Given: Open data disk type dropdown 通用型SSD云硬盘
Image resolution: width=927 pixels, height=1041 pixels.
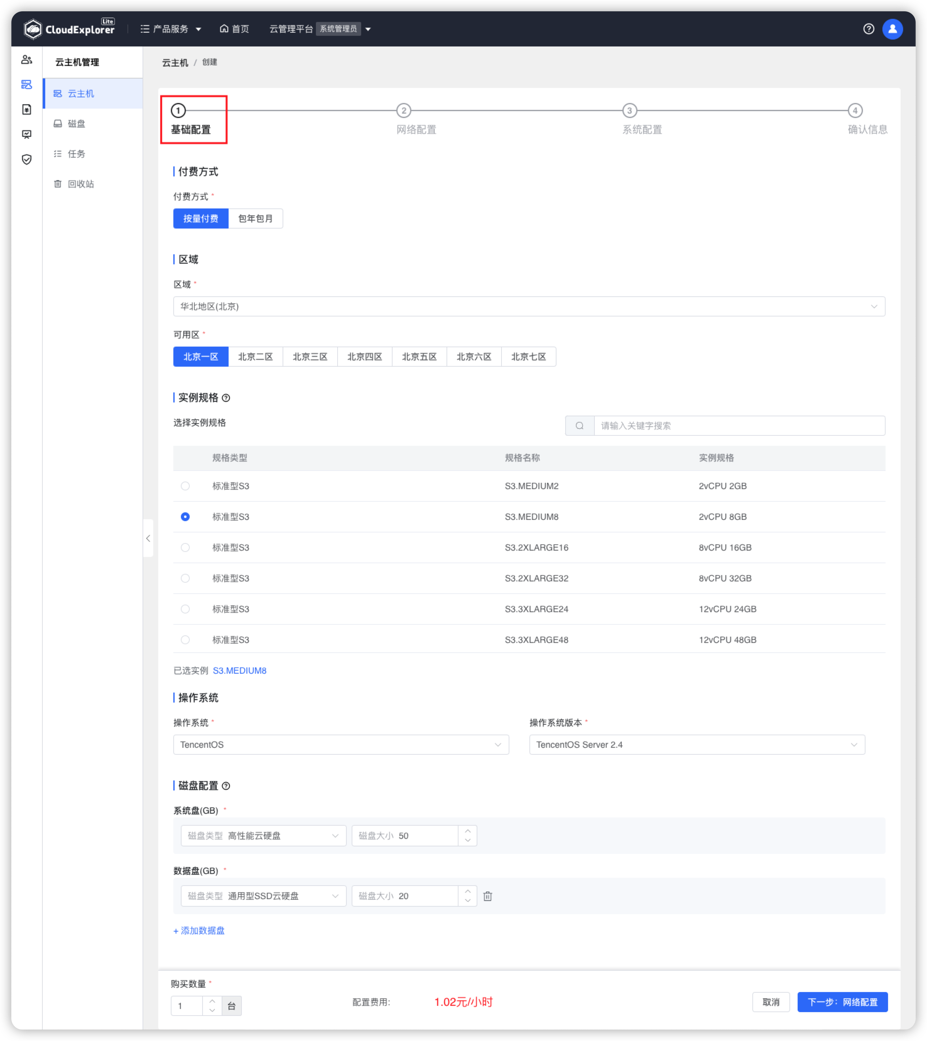Looking at the screenshot, I should click(x=263, y=896).
